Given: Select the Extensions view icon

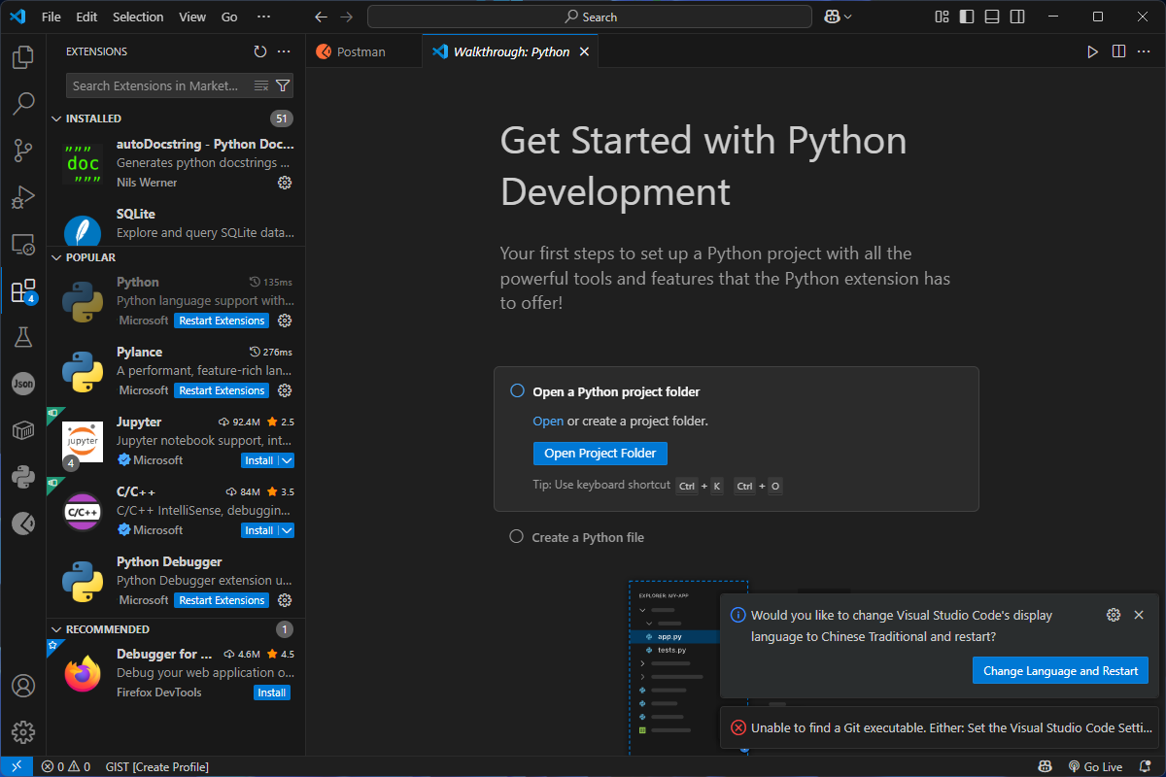Looking at the screenshot, I should pos(23,290).
